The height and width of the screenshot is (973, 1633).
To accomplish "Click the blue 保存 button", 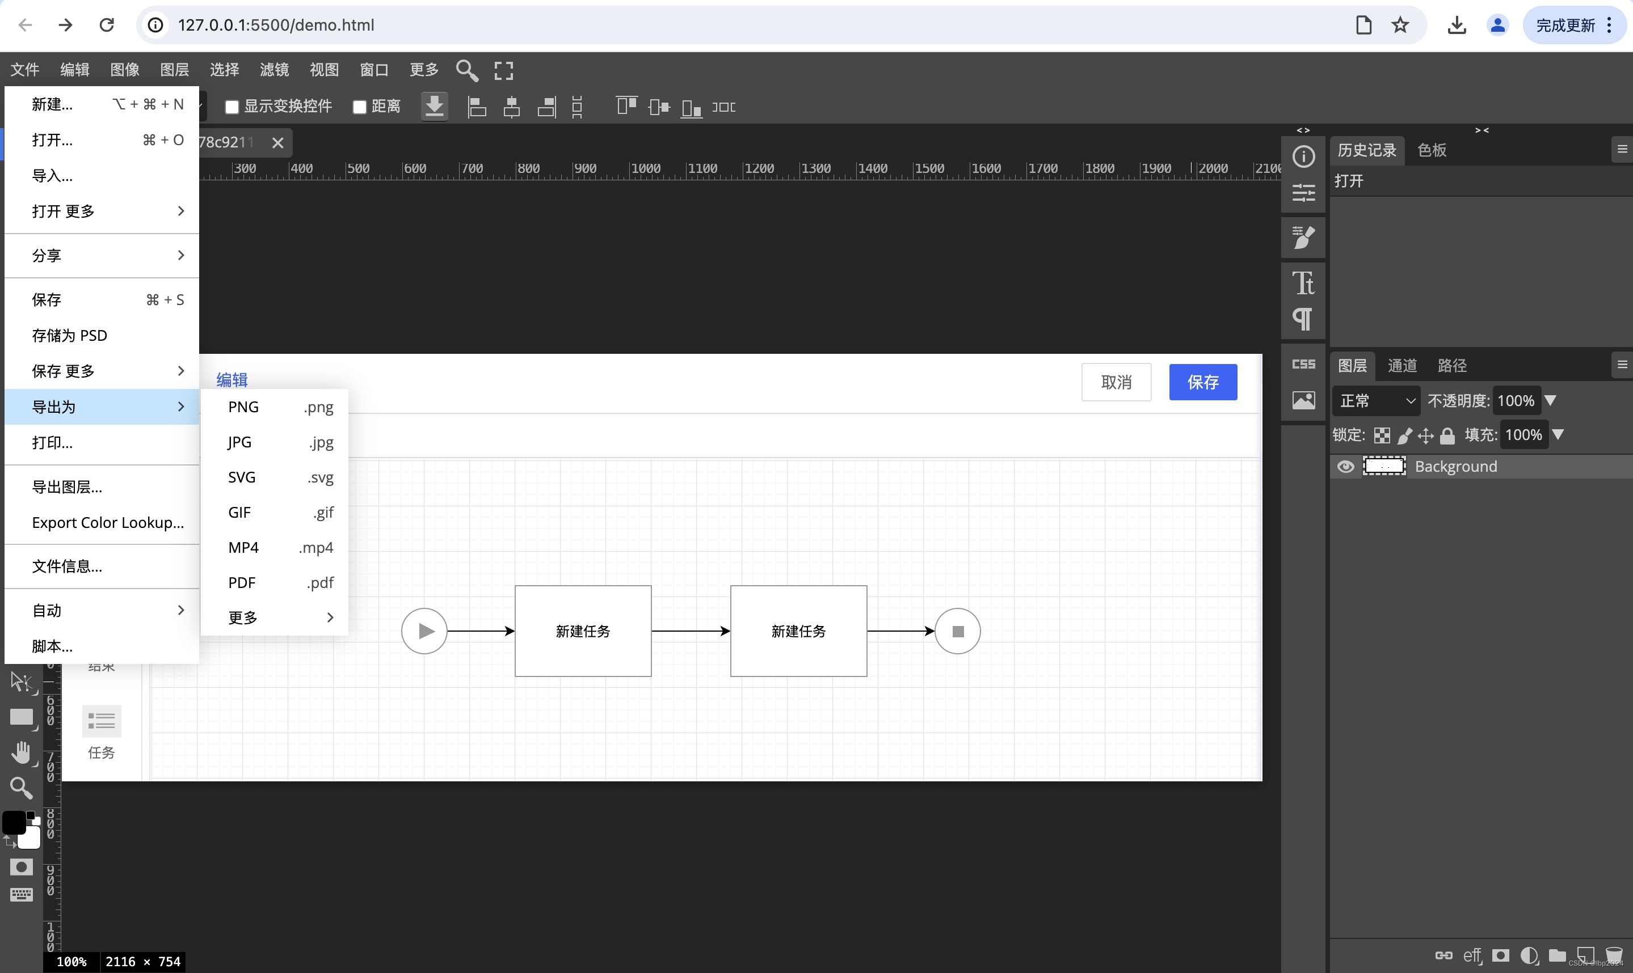I will 1202,382.
